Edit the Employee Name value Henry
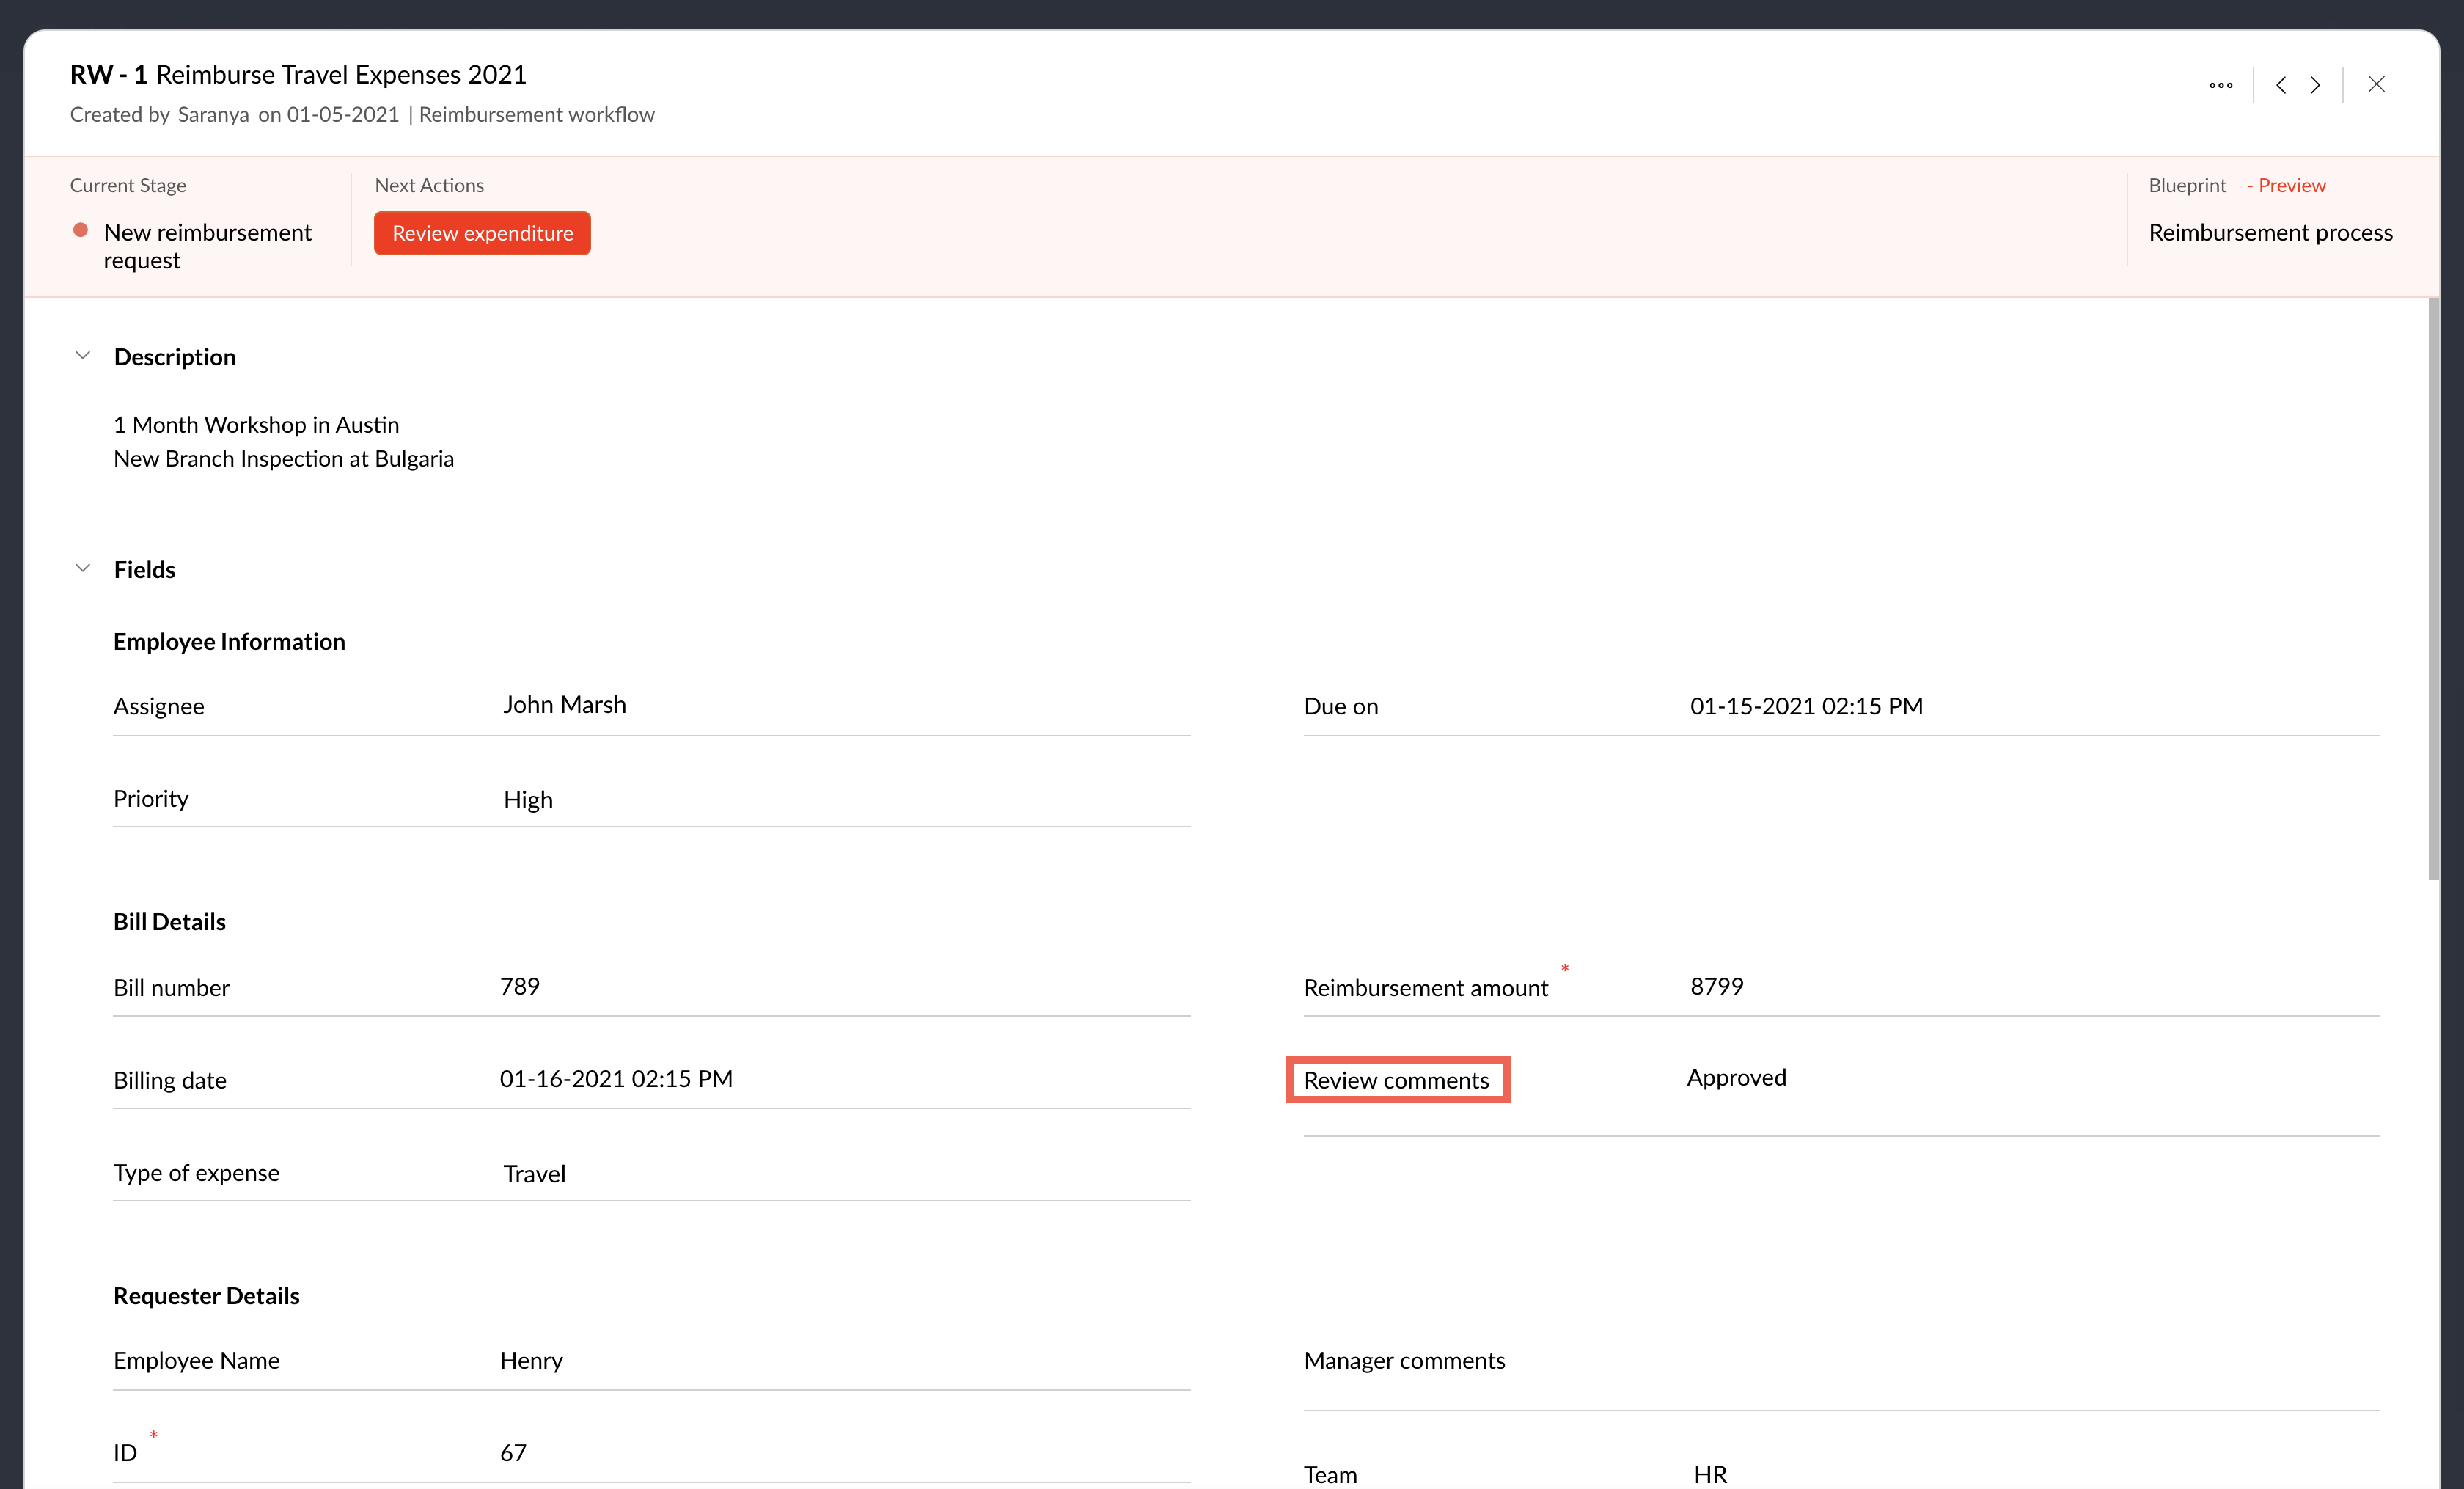Screen dimensions: 2464x1489 pos(531,1360)
